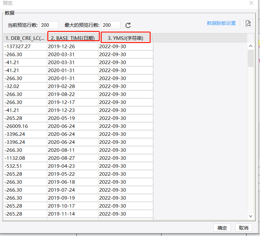Select YMSJ cell in the -137327.27 row

[x=126, y=47]
